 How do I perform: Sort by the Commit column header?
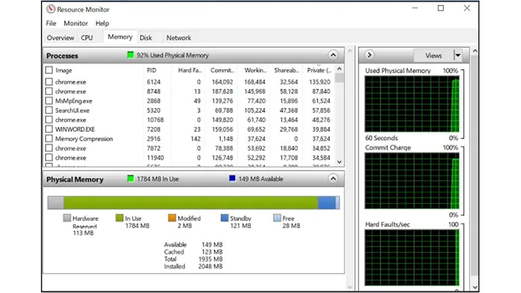click(x=222, y=70)
